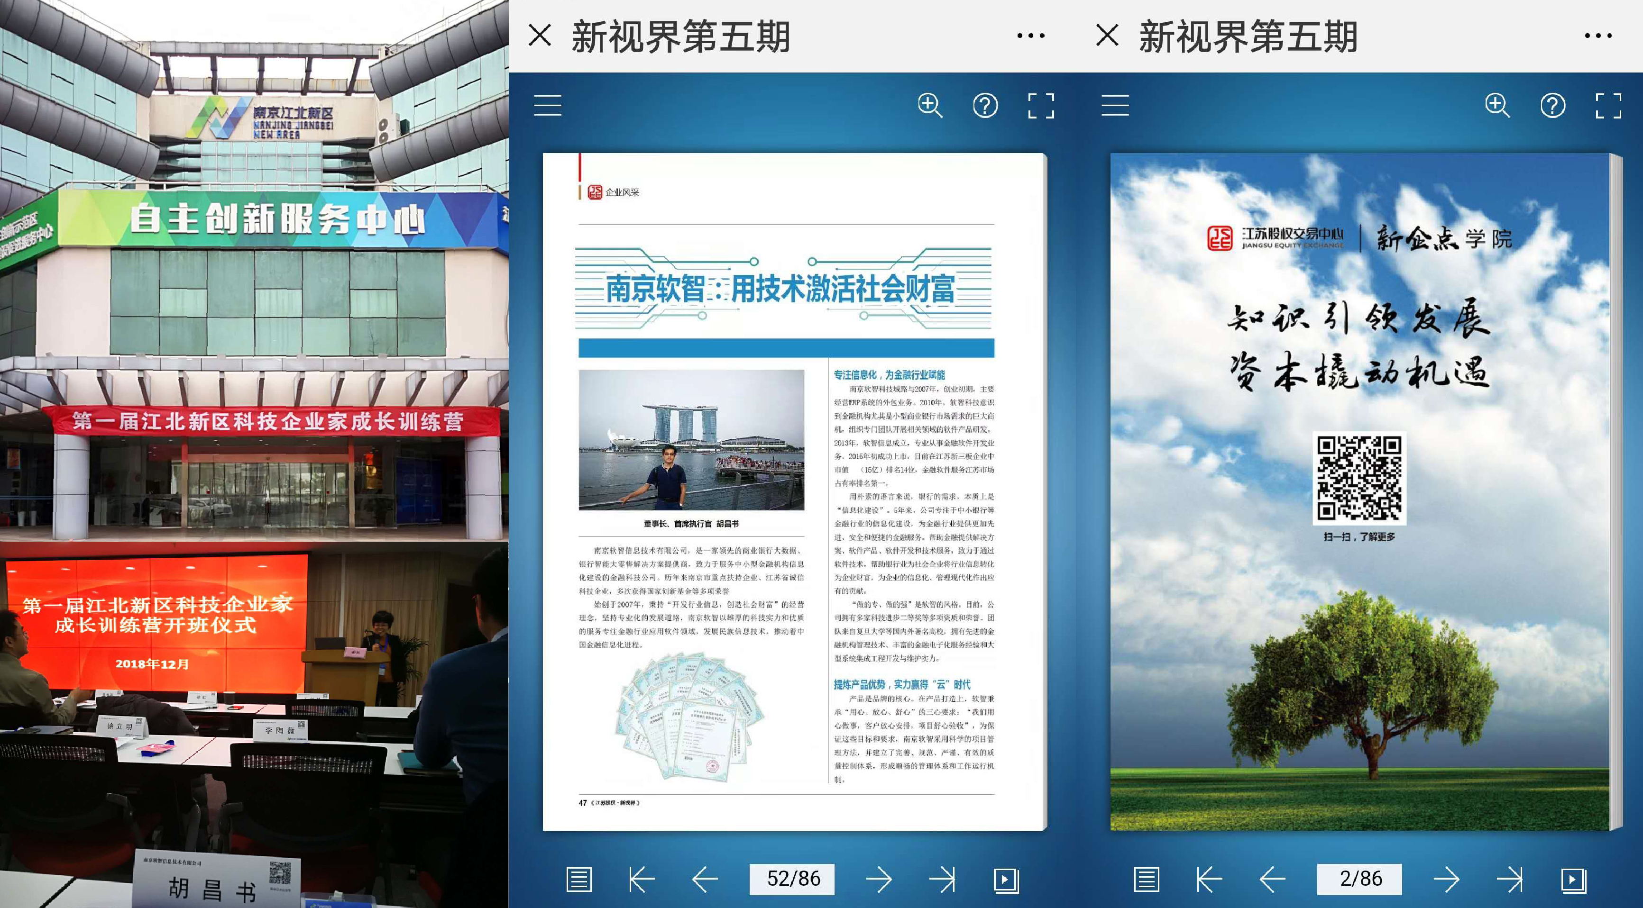Close the right 新视界第五期 viewer with X
1643x908 pixels.
coord(1107,35)
